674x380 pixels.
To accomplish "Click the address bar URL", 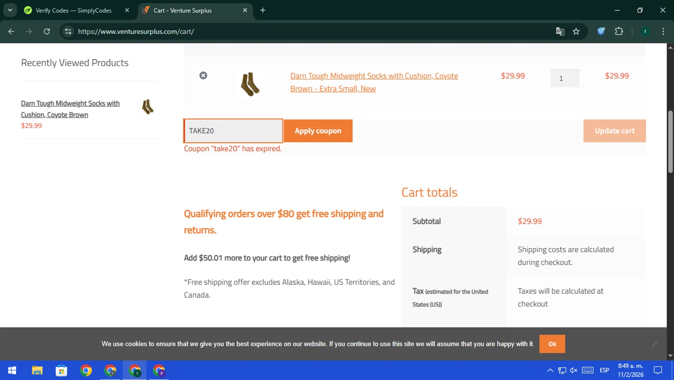I will (136, 31).
